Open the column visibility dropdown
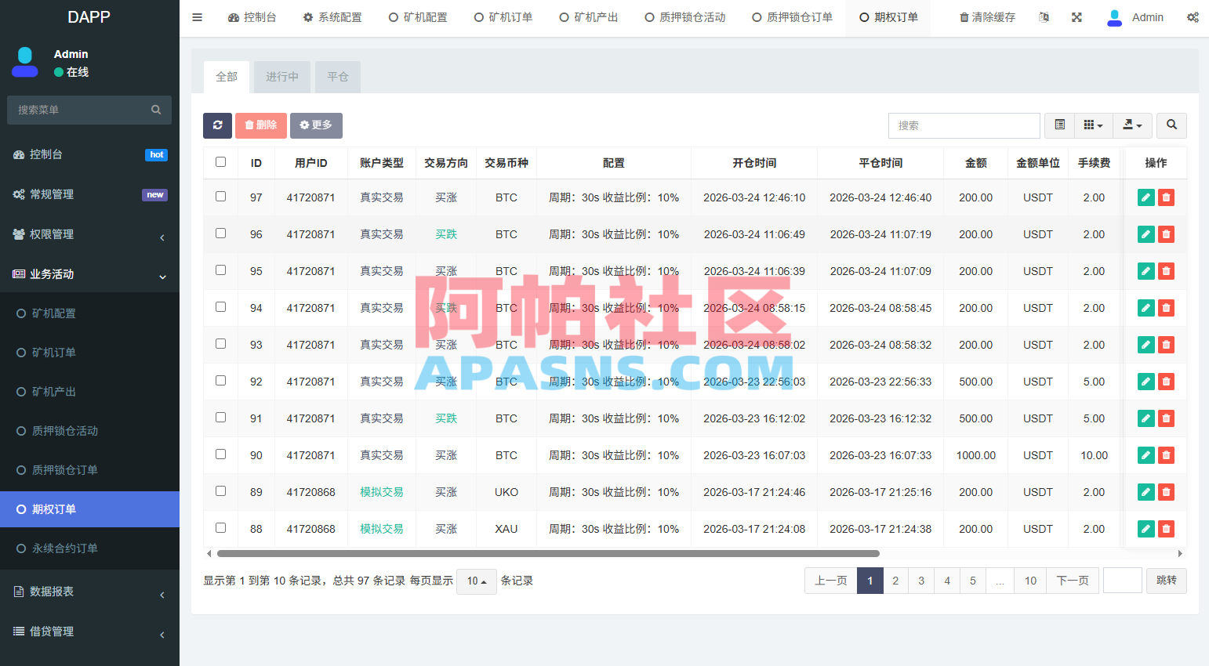 click(x=1093, y=125)
